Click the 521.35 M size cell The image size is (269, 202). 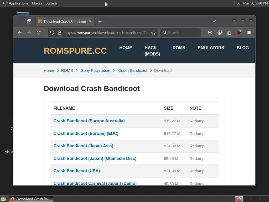pos(172,171)
